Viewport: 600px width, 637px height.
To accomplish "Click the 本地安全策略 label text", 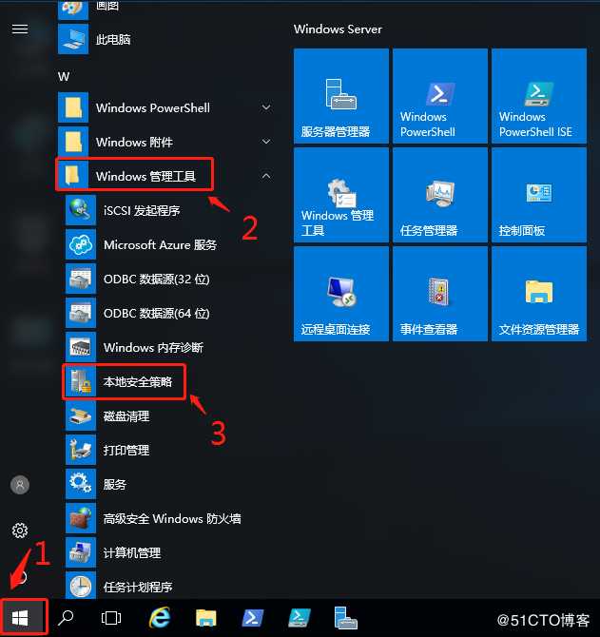I will pos(138,382).
